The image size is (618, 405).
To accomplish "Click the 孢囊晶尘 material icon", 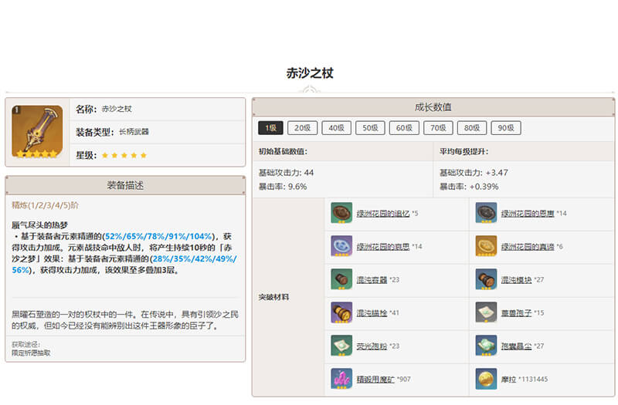I will (486, 346).
